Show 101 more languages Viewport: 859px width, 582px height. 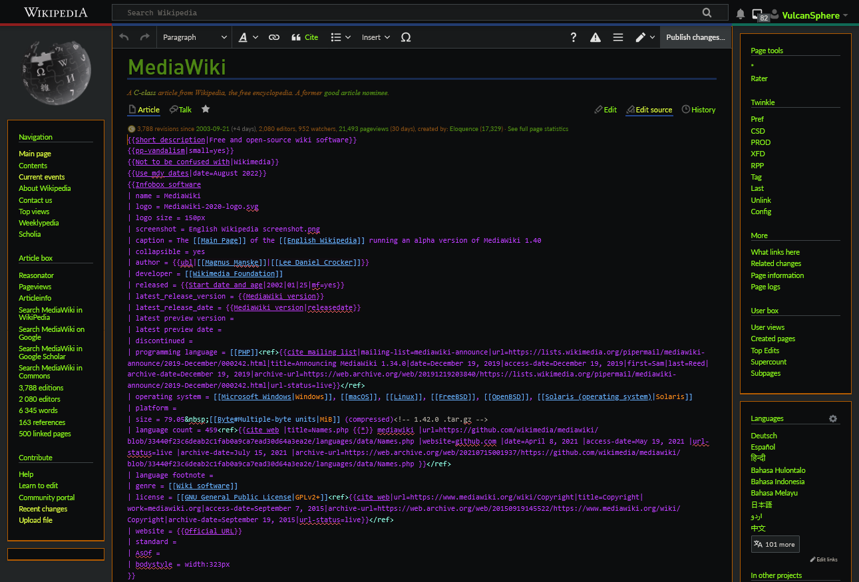tap(774, 544)
